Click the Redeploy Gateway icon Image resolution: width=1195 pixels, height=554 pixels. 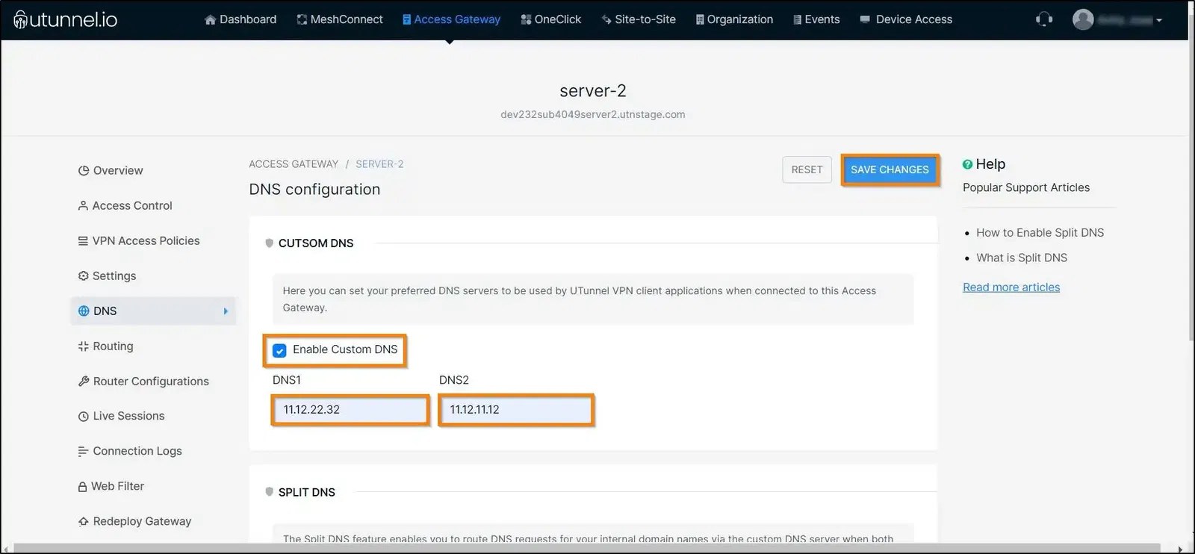(84, 521)
